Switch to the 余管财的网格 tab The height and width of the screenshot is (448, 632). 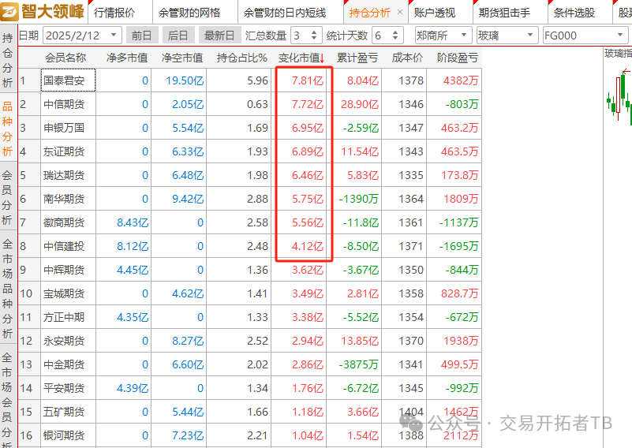(189, 13)
